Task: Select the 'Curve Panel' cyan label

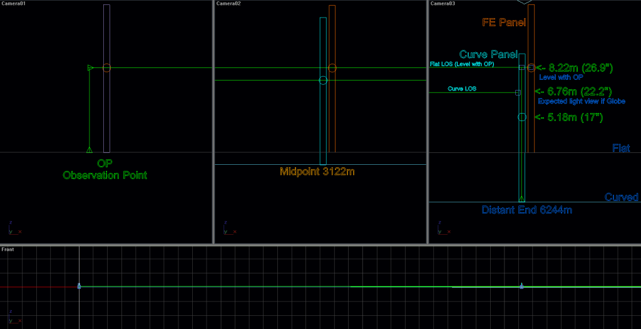Action: 488,54
